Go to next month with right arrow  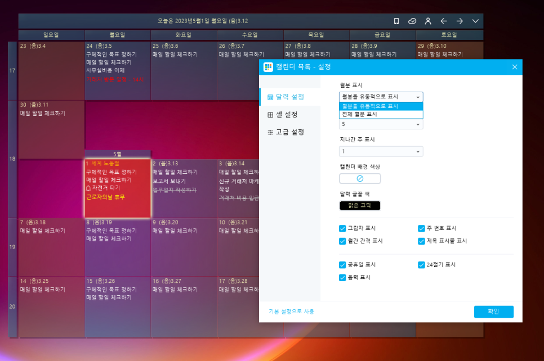tap(460, 21)
